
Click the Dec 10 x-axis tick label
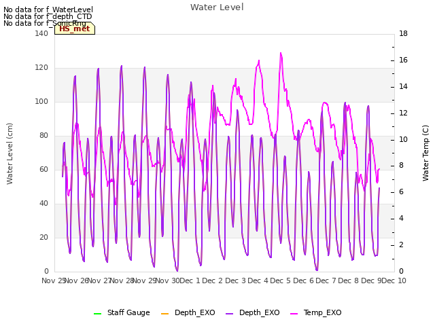[x=394, y=280]
